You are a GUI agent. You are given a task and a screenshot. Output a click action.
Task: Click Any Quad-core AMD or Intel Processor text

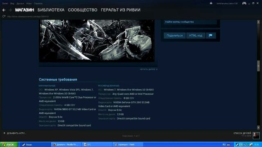(133, 94)
